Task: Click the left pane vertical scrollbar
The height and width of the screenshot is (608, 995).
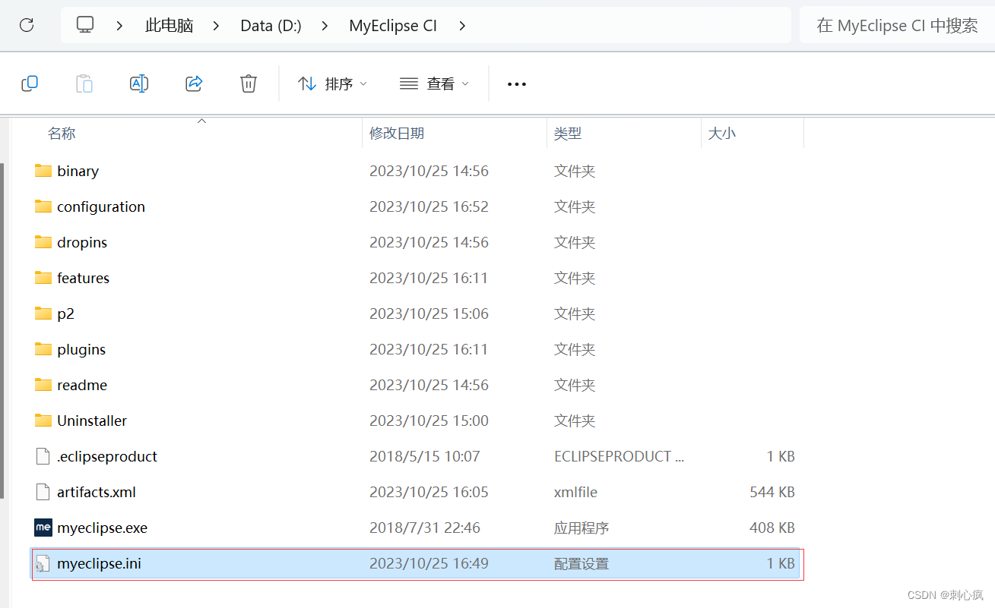Action: pyautogui.click(x=2, y=331)
